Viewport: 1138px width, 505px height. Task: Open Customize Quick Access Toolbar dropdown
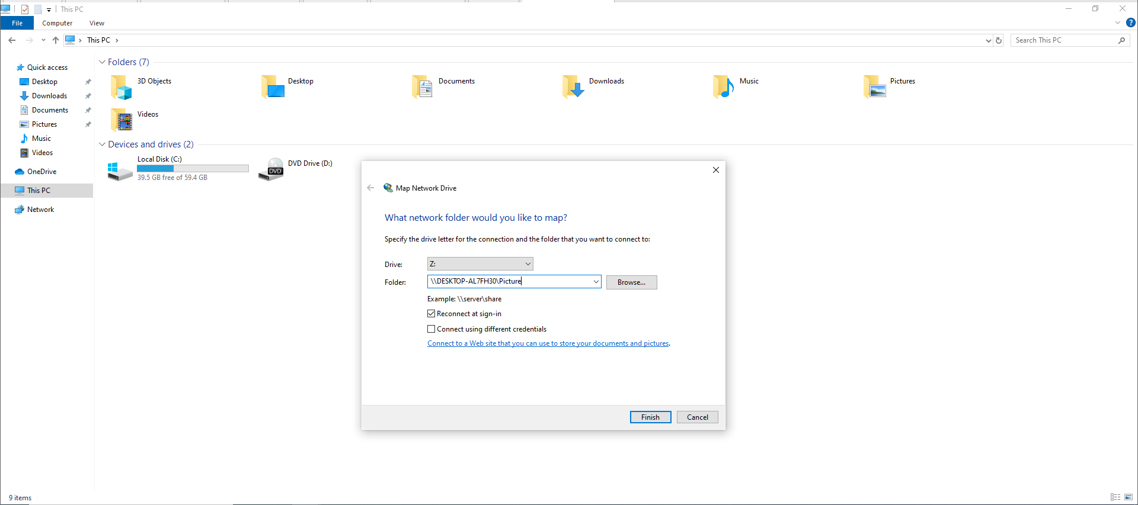pos(49,9)
